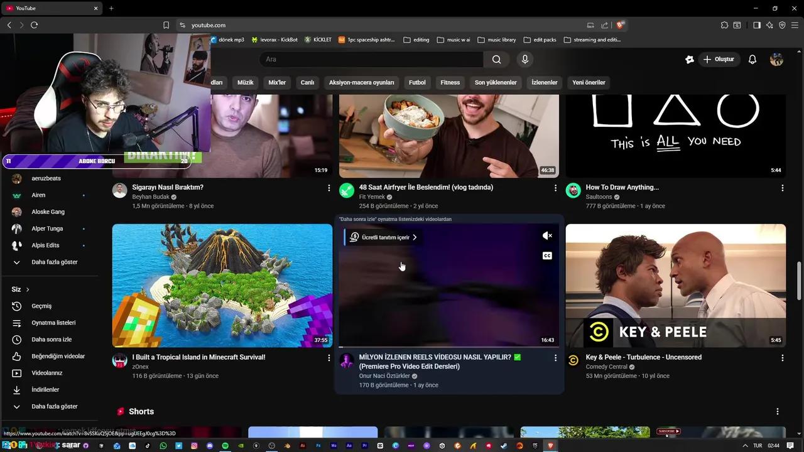This screenshot has height=452, width=804.
Task: Expand Ücretli tanıtım içerir disclosure
Action: pyautogui.click(x=383, y=237)
